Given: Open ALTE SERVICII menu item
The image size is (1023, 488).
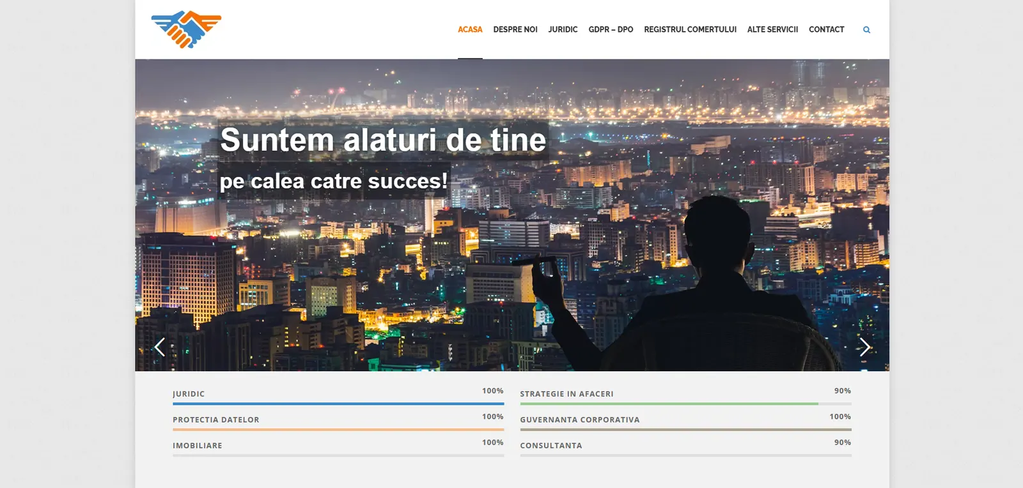Looking at the screenshot, I should click(x=772, y=29).
